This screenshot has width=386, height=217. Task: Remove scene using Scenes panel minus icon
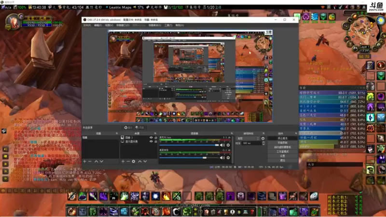[x=90, y=162]
